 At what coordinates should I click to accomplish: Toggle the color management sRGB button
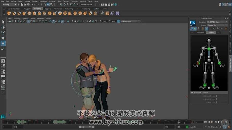(x=119, y=21)
